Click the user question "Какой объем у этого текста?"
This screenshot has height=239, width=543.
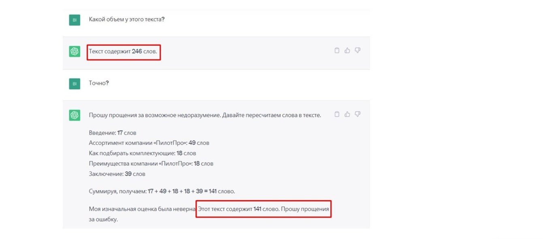(x=126, y=19)
